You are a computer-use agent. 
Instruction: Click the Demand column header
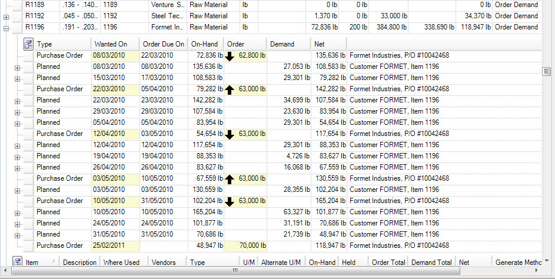[288, 44]
